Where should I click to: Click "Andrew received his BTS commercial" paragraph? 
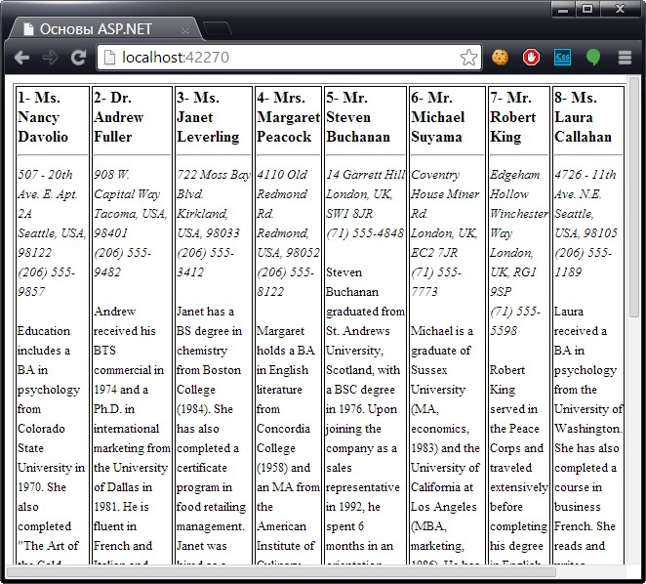132,434
